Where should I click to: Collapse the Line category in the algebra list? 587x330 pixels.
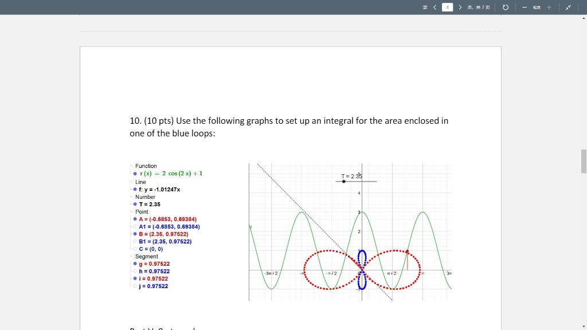click(x=131, y=182)
